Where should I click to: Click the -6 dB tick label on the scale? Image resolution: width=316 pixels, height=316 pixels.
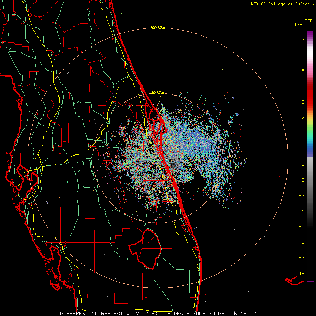tap(302, 242)
